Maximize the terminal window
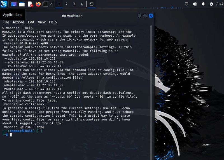Viewport: 224px width, 160px height. click(145, 16)
